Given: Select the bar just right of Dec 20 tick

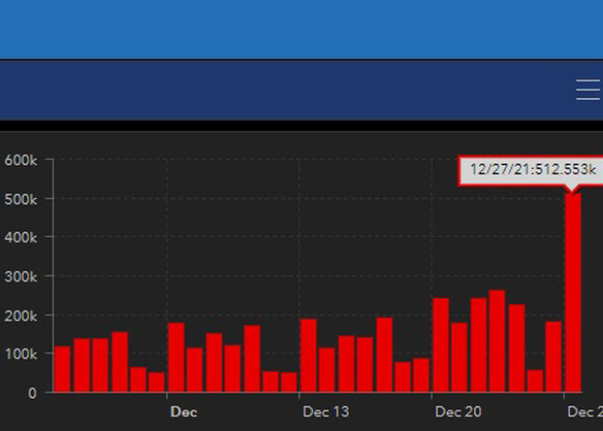Looking at the screenshot, I should point(440,345).
